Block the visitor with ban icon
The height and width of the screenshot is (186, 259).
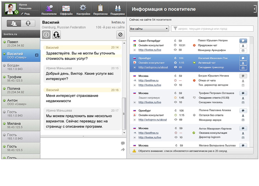coord(120,34)
